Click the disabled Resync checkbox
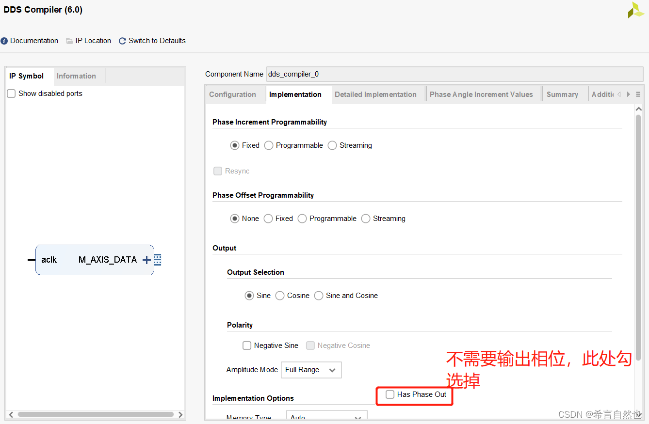 [x=218, y=171]
